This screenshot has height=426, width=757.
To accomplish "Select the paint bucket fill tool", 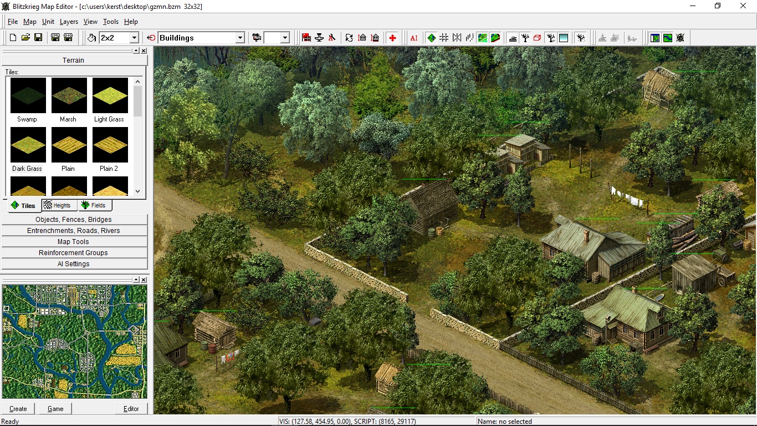I will coord(92,38).
